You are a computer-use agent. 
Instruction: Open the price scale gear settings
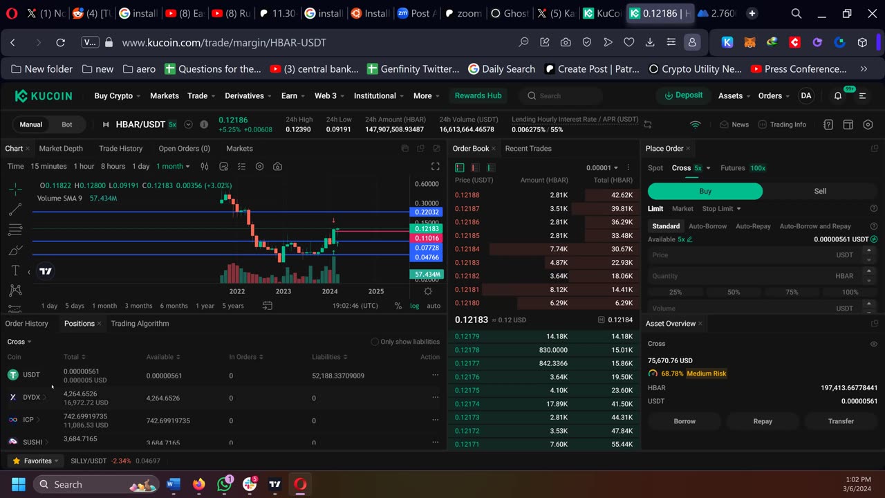(428, 292)
